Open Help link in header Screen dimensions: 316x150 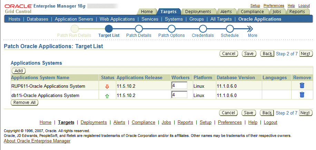[291, 6]
